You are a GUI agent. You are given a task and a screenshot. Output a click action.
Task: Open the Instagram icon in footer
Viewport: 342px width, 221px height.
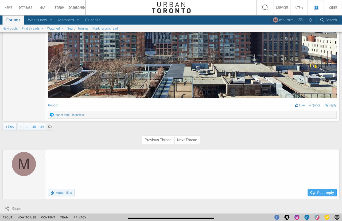click(x=297, y=217)
